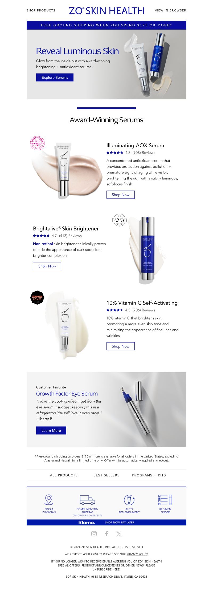Open the Shop Products header link
The width and height of the screenshot is (213, 591).
click(41, 10)
